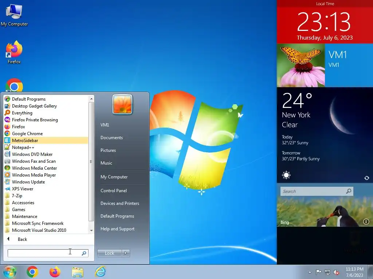Open Control Panel

(114, 190)
